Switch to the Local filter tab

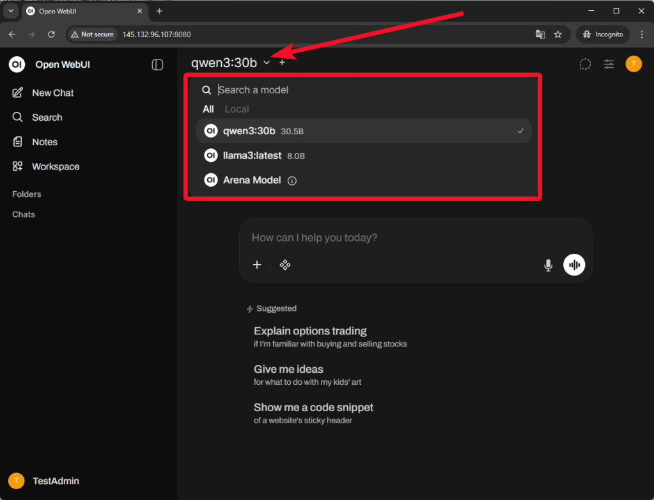[x=237, y=109]
